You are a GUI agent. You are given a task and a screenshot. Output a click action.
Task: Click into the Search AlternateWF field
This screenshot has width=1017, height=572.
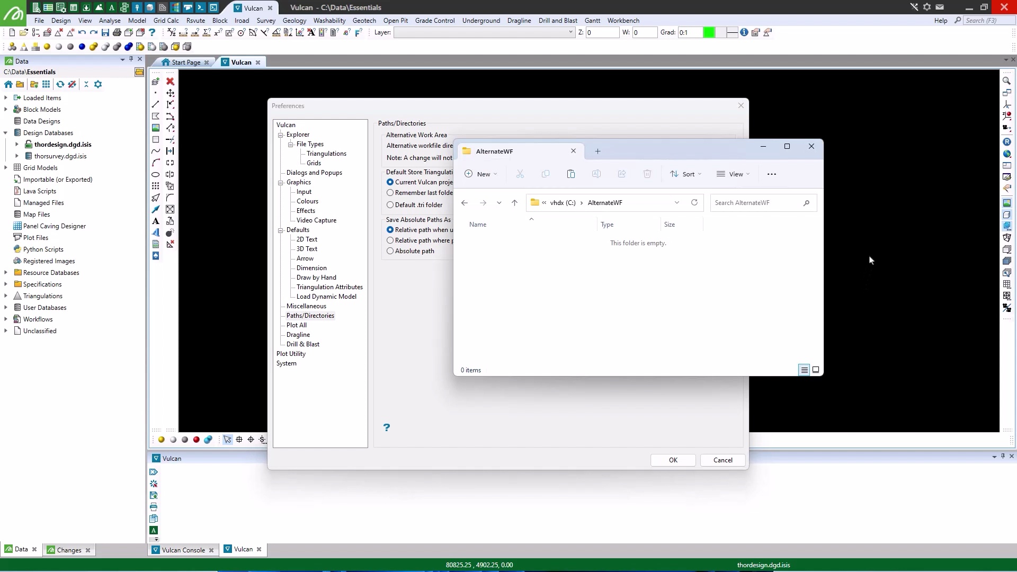(x=763, y=203)
